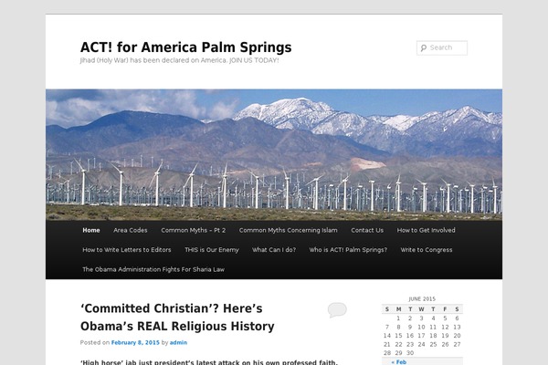Click calendar day 30

coord(410,353)
